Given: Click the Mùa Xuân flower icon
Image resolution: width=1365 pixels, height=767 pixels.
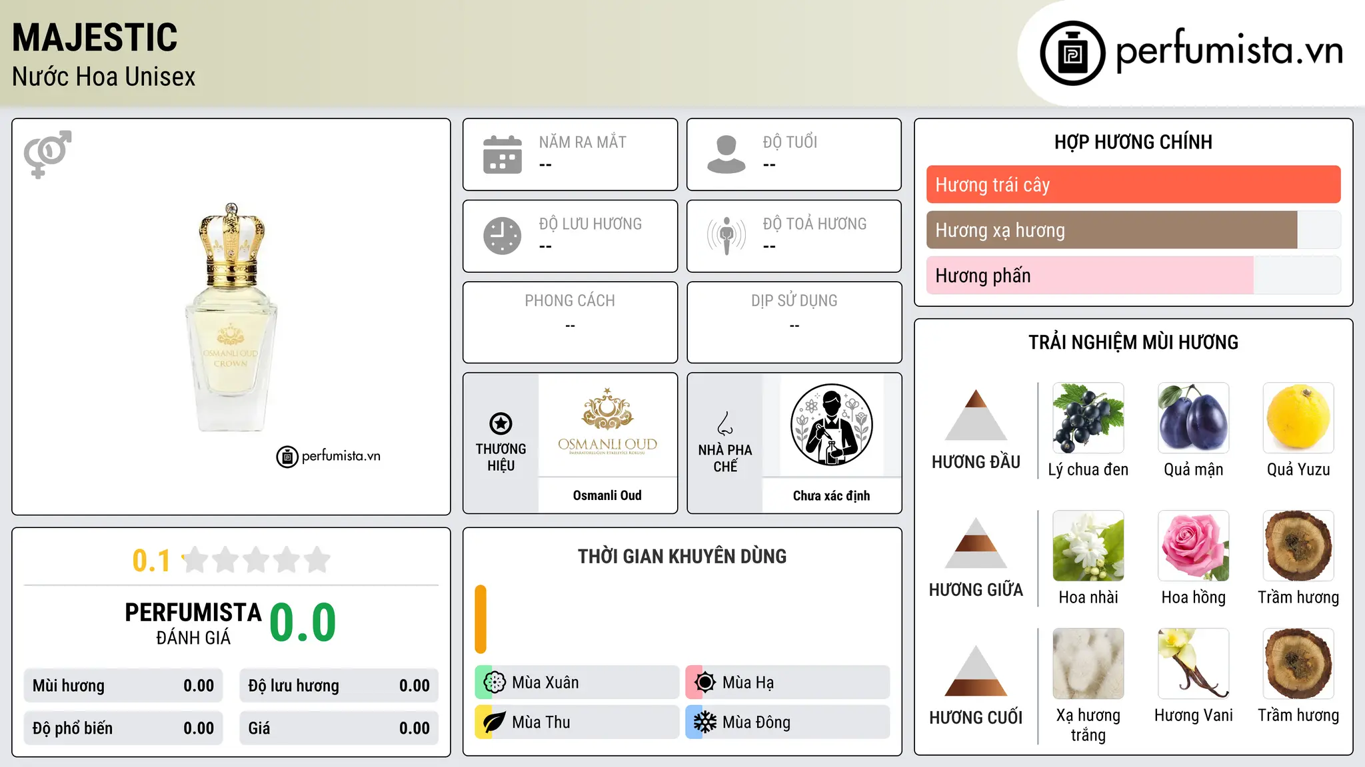Looking at the screenshot, I should click(x=494, y=682).
